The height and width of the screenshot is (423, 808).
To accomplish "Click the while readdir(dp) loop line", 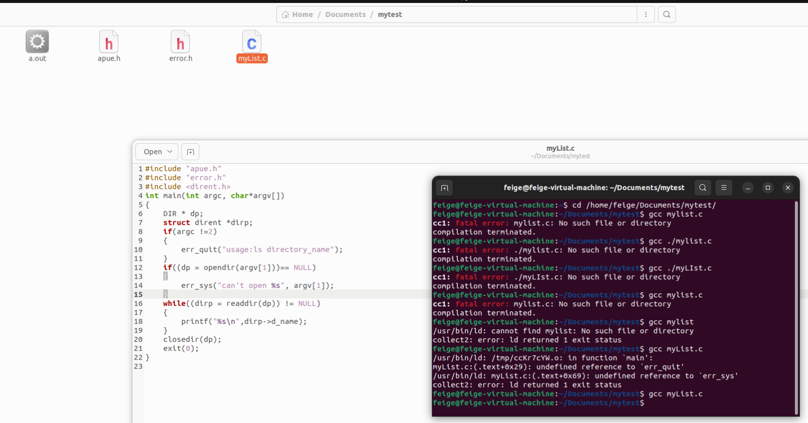I will [241, 304].
